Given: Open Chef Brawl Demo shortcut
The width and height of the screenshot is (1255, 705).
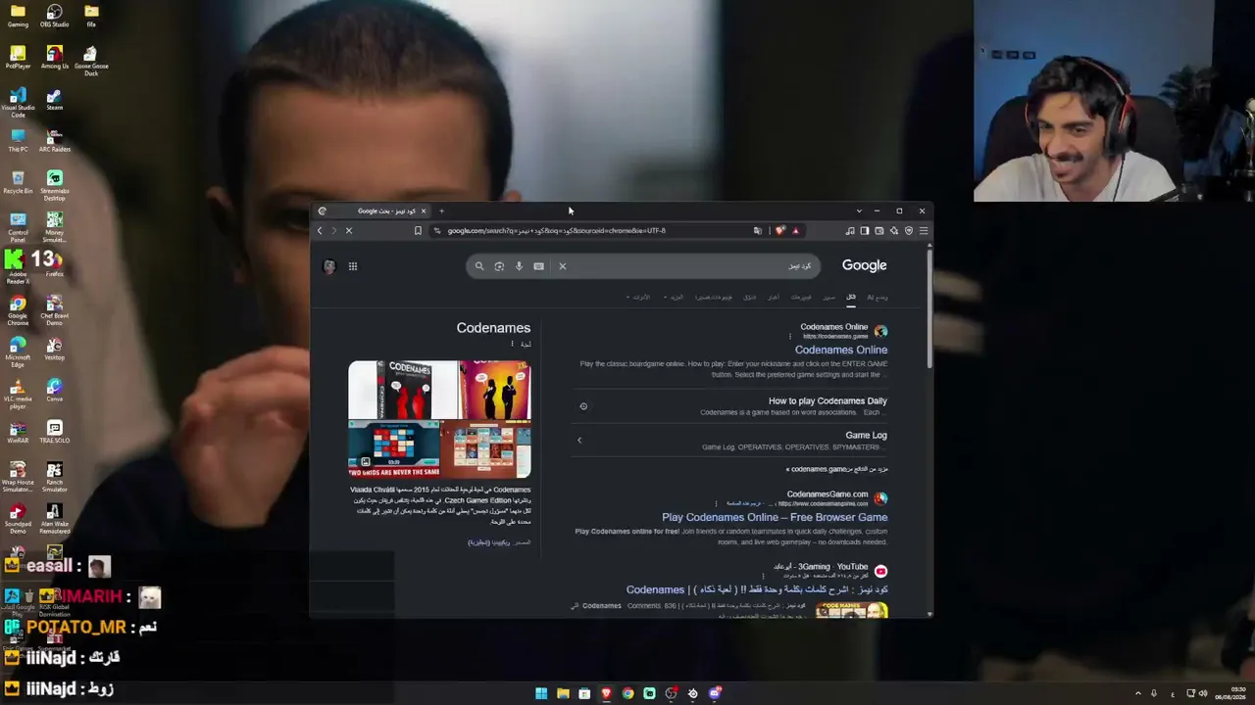Looking at the screenshot, I should [x=54, y=311].
